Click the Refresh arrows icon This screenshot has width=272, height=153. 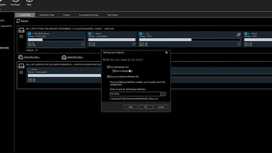[18, 21]
